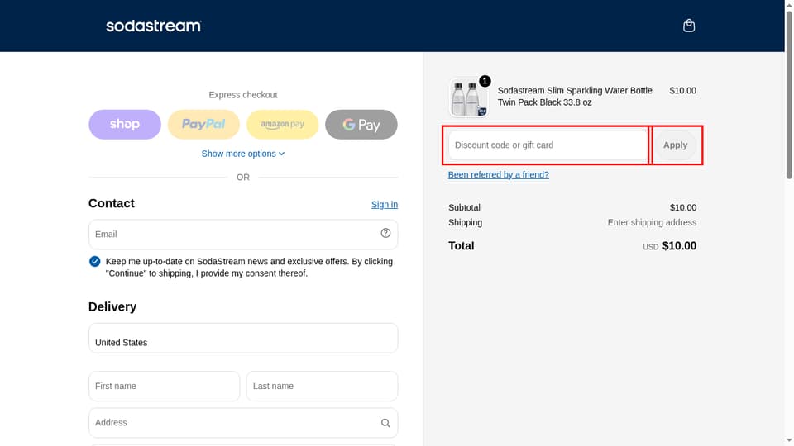
Task: Click the Subtotal label
Action: click(x=464, y=207)
